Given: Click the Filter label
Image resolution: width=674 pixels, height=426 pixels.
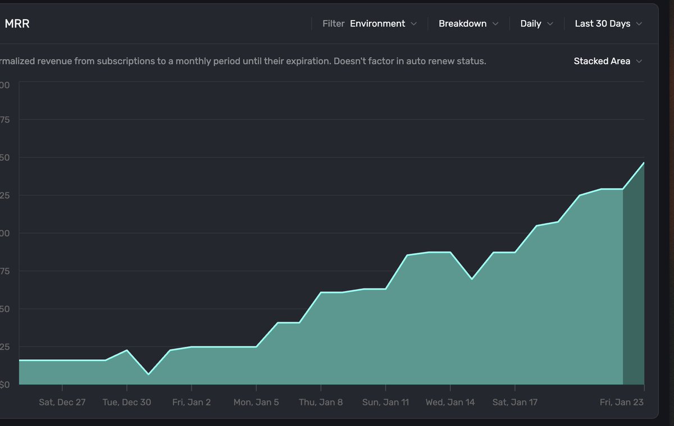Looking at the screenshot, I should point(333,24).
